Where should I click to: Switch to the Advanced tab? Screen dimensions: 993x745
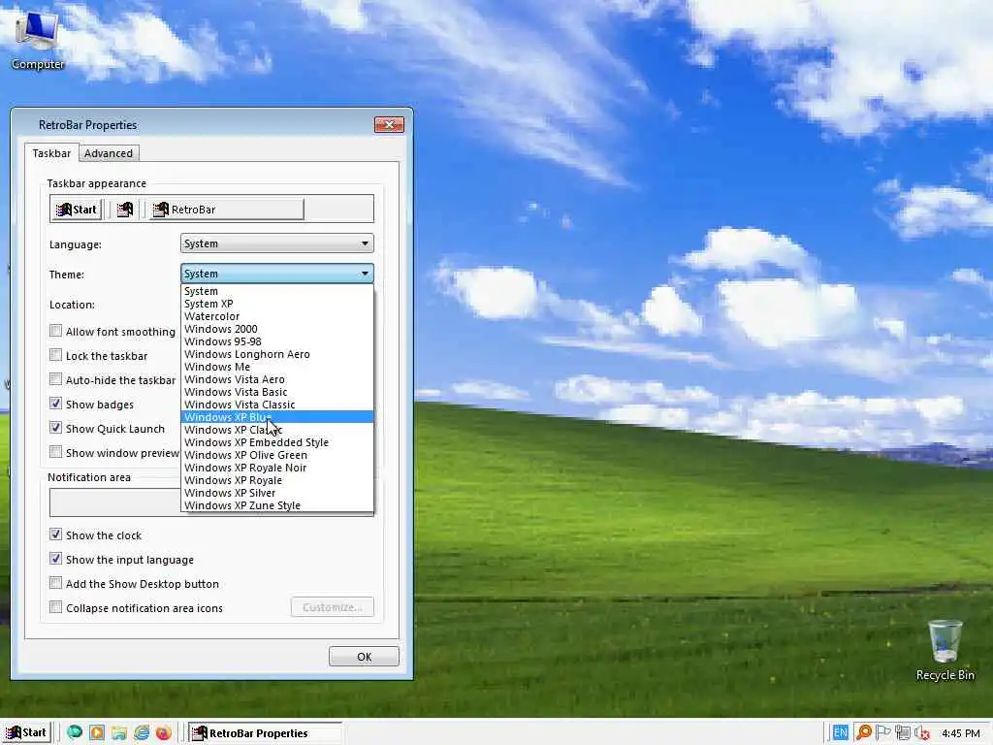pyautogui.click(x=109, y=153)
